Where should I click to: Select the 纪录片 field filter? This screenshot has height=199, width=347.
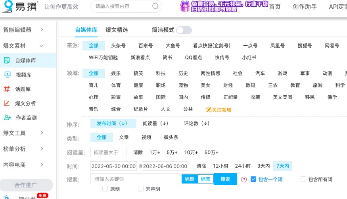pos(141,109)
